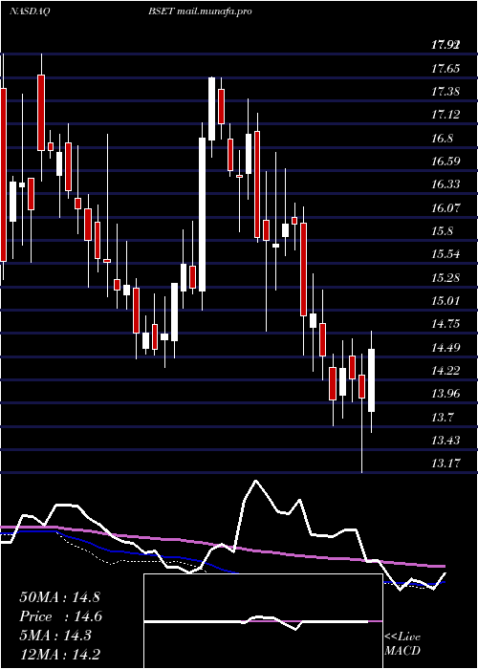Click the Price : 14.6 readout
This screenshot has width=478, height=669.
[x=60, y=616]
